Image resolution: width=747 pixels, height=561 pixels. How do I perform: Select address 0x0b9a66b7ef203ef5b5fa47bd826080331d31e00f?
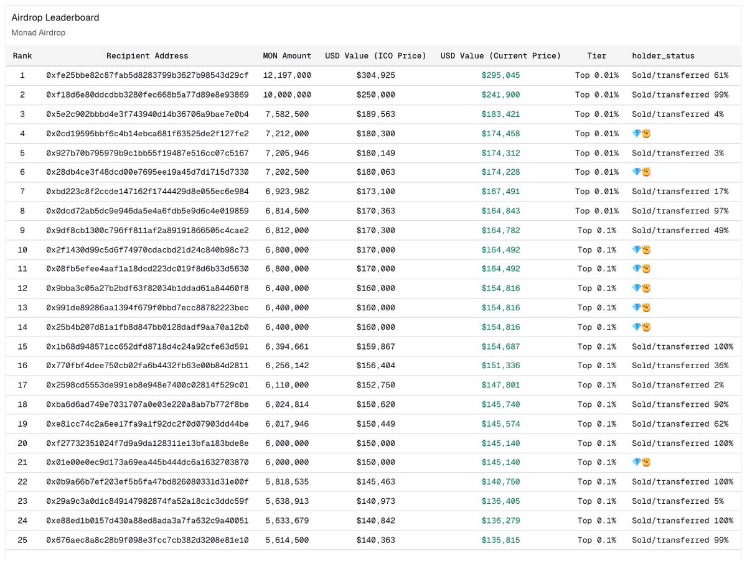tap(148, 482)
